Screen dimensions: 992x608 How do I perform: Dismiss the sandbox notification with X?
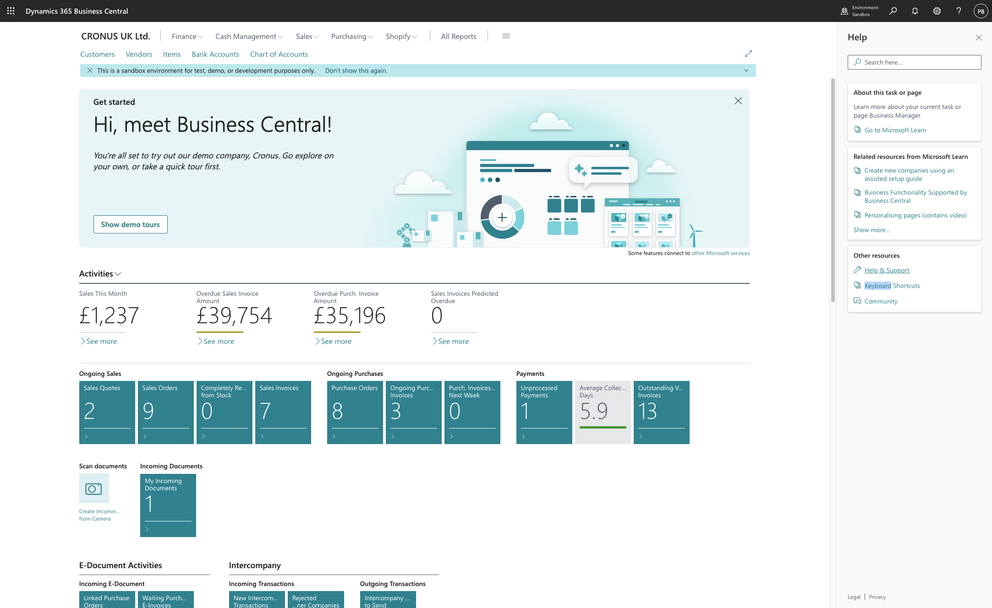point(90,71)
